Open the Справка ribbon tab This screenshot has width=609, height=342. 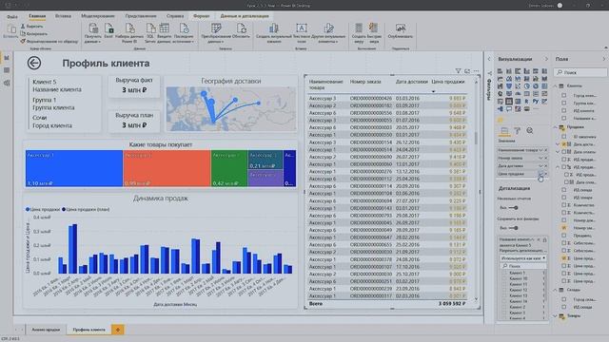coord(175,16)
